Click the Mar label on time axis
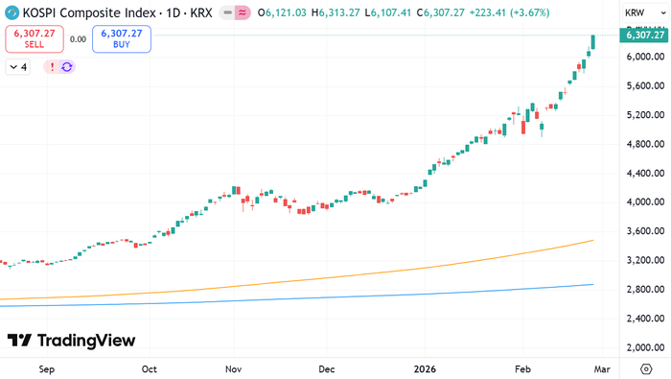The width and height of the screenshot is (671, 379). (x=602, y=369)
